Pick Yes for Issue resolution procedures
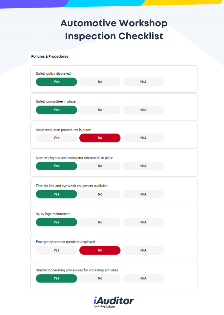Screen dimensions: 224x315 click(57, 138)
